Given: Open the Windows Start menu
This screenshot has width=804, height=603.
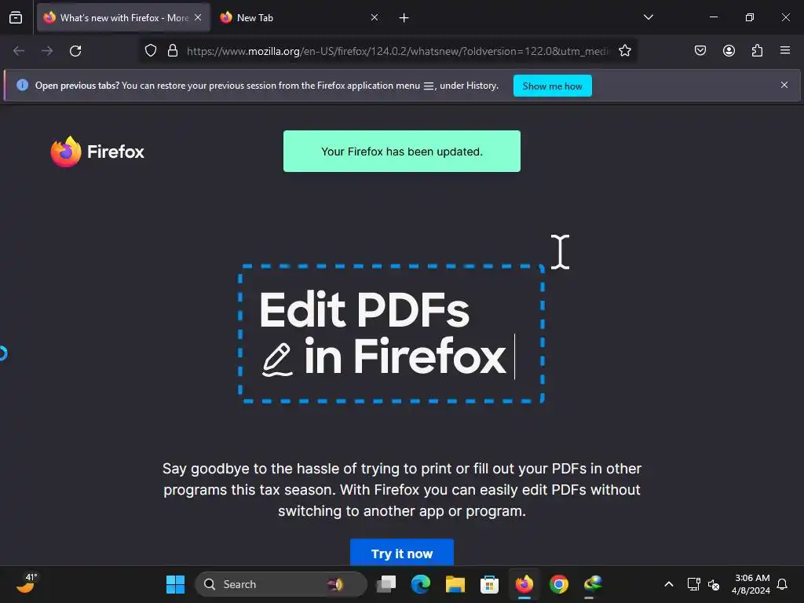Looking at the screenshot, I should tap(175, 584).
